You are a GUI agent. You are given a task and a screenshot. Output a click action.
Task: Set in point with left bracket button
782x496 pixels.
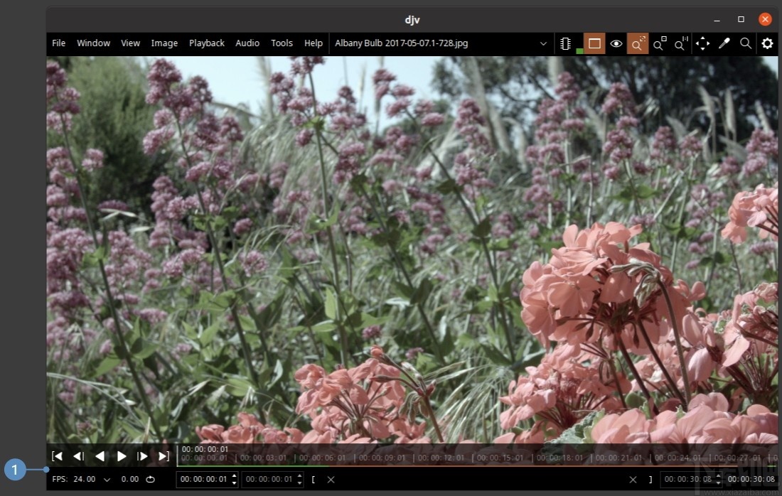314,480
